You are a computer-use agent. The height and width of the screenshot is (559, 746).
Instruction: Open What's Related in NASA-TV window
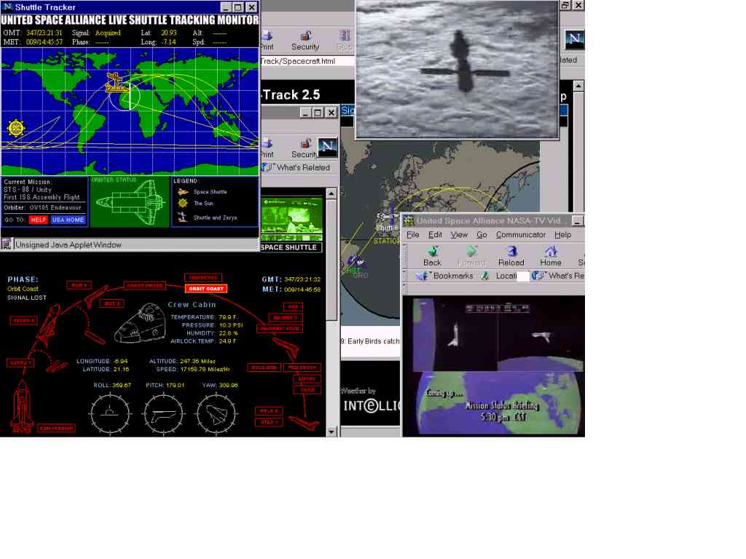point(558,276)
